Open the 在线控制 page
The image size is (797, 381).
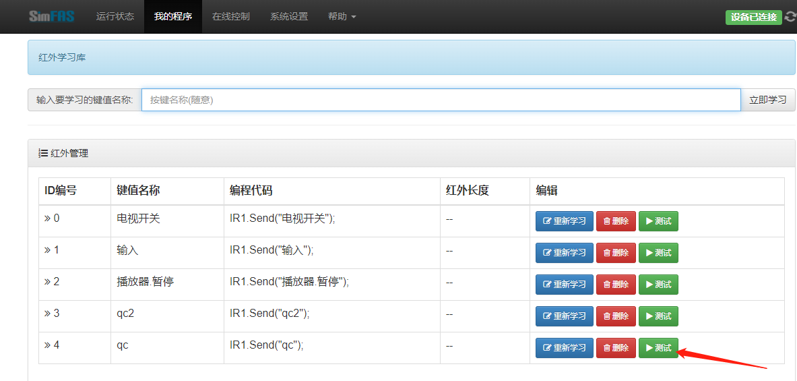click(231, 16)
